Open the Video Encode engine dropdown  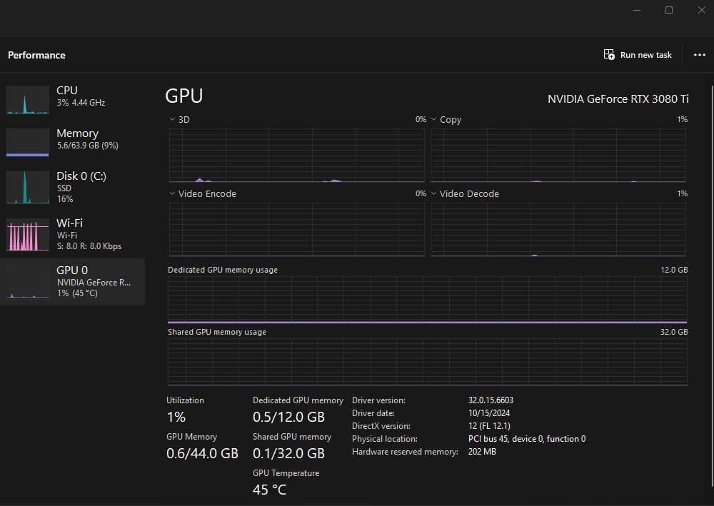pos(172,193)
